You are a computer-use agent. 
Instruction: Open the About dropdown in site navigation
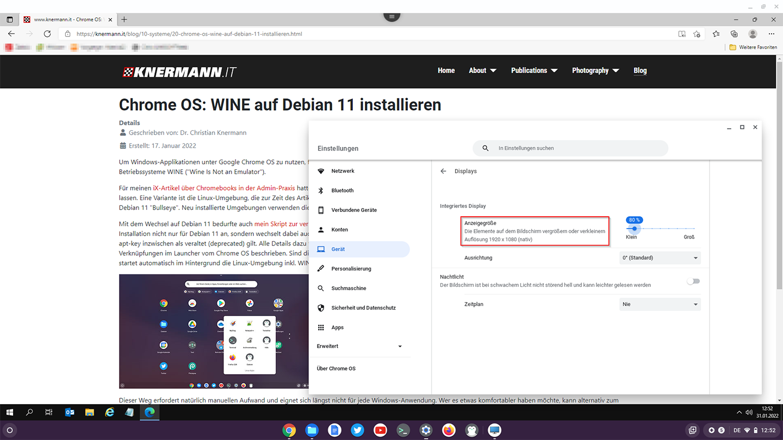(x=483, y=71)
